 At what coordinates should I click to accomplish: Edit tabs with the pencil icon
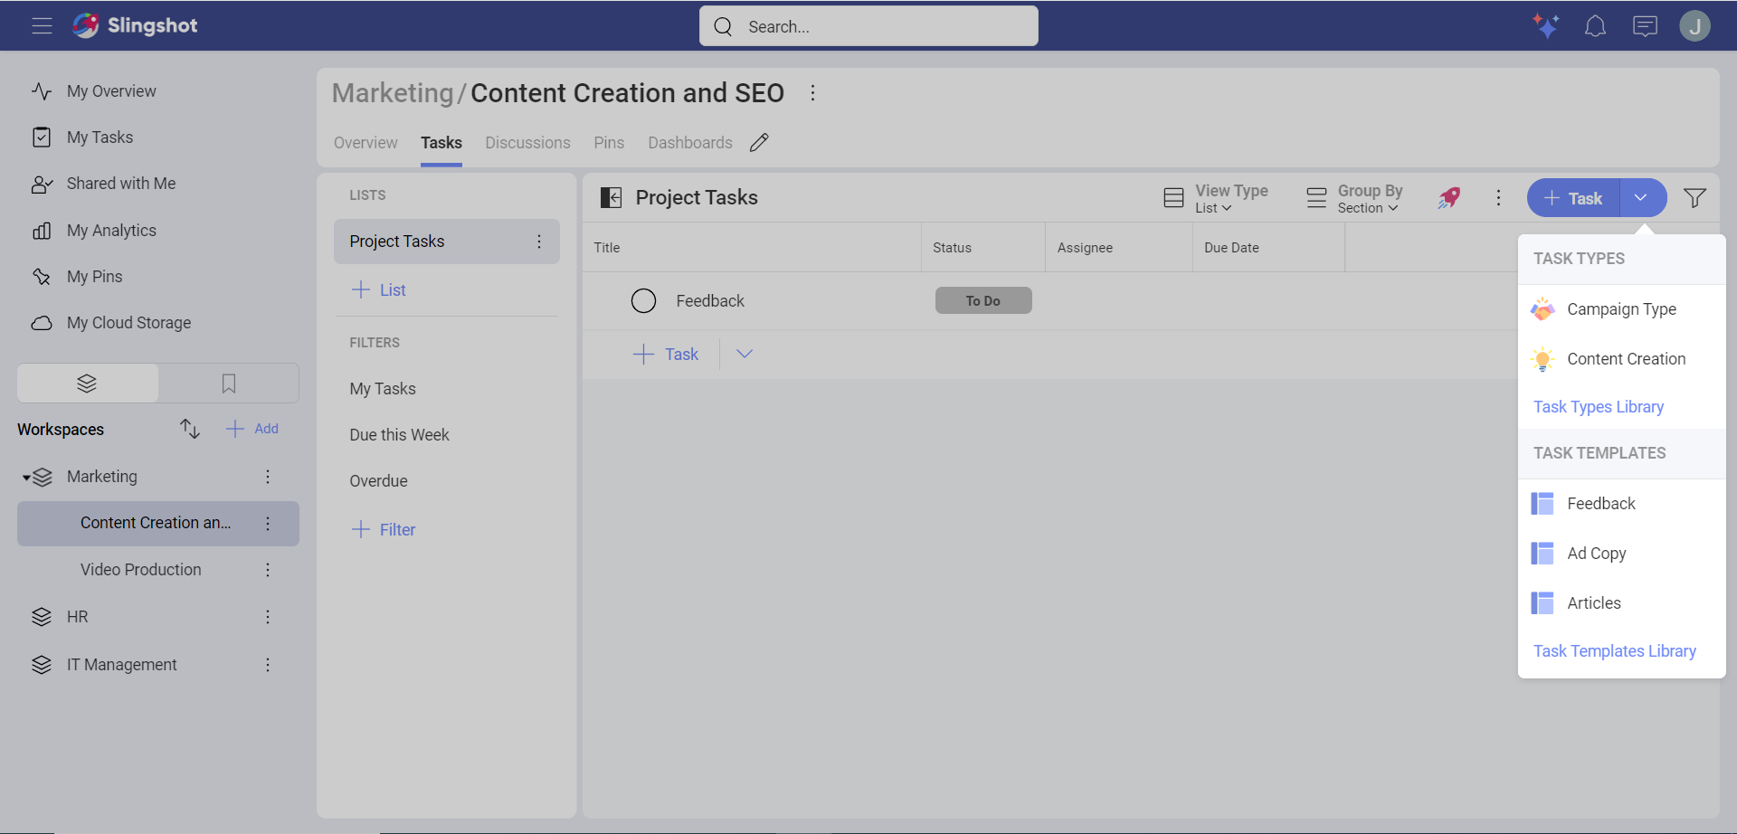click(x=759, y=143)
